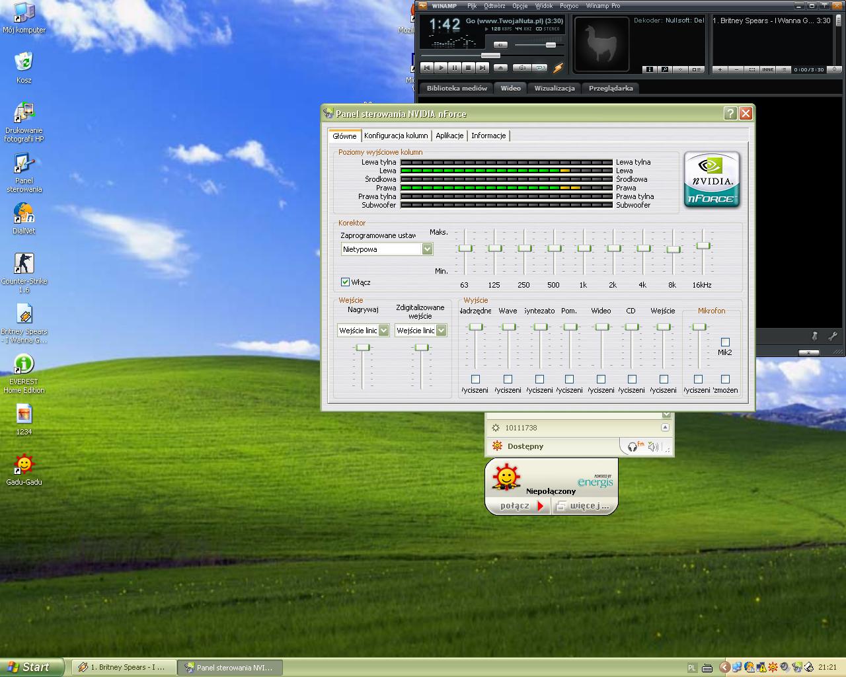Open Zdigitalizowane wejście dropdown
The width and height of the screenshot is (846, 677).
(420, 331)
